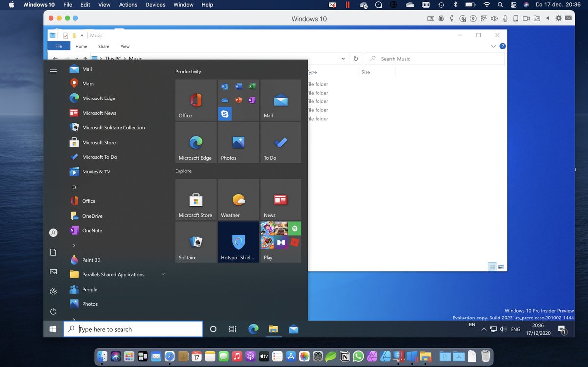588x367 pixels.
Task: Toggle the Start menu hamburger button
Action: (x=53, y=71)
